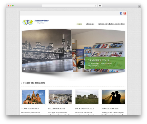Select the third slider pagination dot
Image resolution: width=147 pixels, height=124 pixels.
coord(29,69)
